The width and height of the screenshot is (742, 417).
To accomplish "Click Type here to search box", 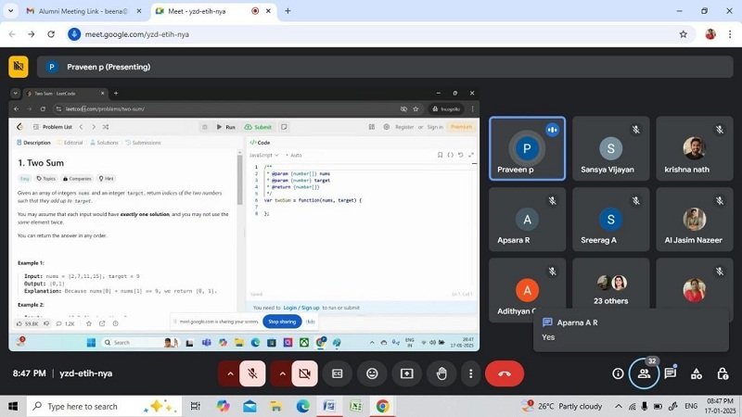I will pos(104,406).
